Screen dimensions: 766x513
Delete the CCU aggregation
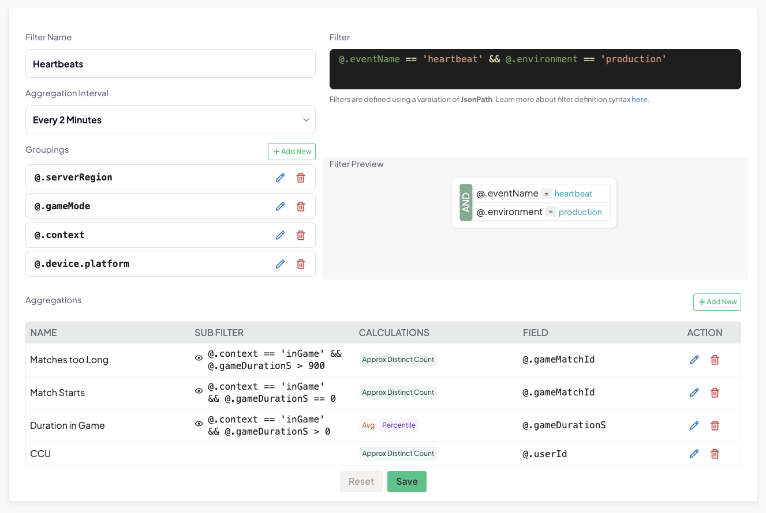[715, 454]
